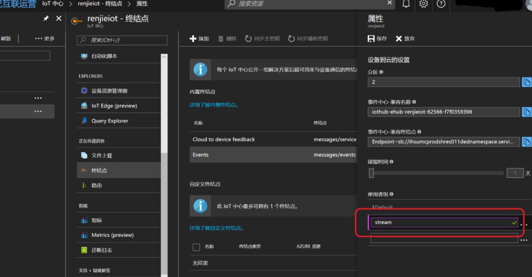
Task: Open portal settings gear icon
Action: 424,4
